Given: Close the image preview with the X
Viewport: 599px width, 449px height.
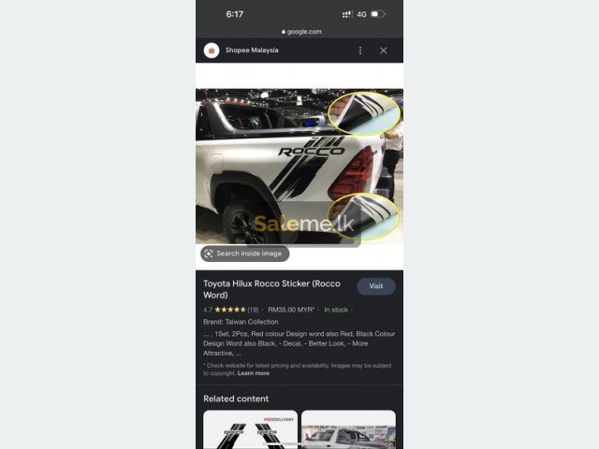Looking at the screenshot, I should coord(384,51).
